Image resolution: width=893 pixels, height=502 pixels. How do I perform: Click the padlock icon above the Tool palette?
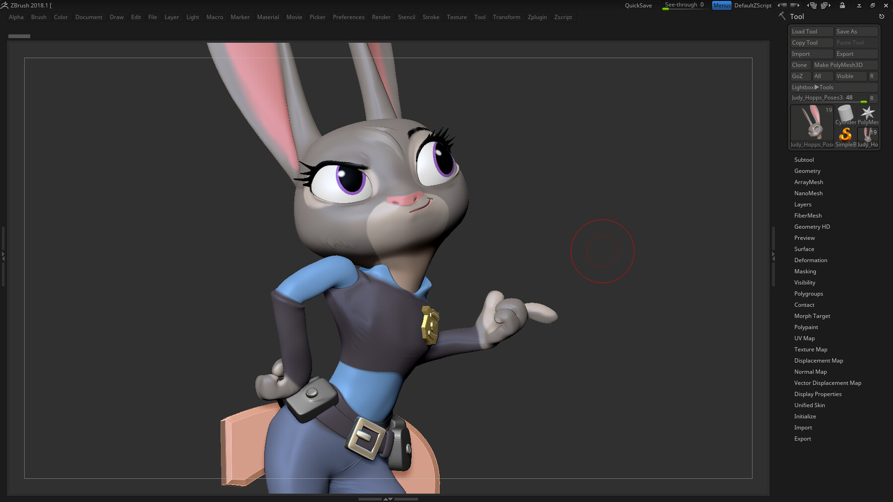[x=842, y=5]
